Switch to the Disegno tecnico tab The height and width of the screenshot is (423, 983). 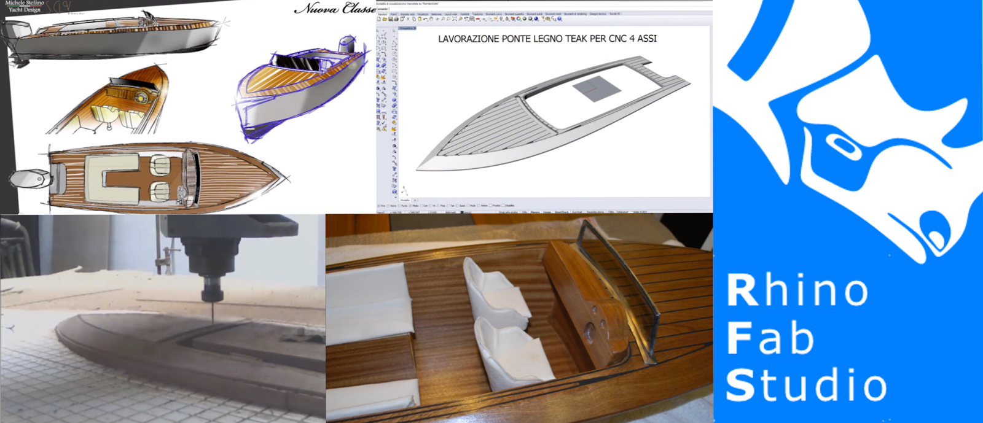pos(598,14)
